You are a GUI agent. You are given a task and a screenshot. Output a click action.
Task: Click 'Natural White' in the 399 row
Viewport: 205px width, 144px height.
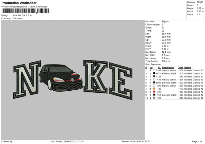tap(169, 86)
